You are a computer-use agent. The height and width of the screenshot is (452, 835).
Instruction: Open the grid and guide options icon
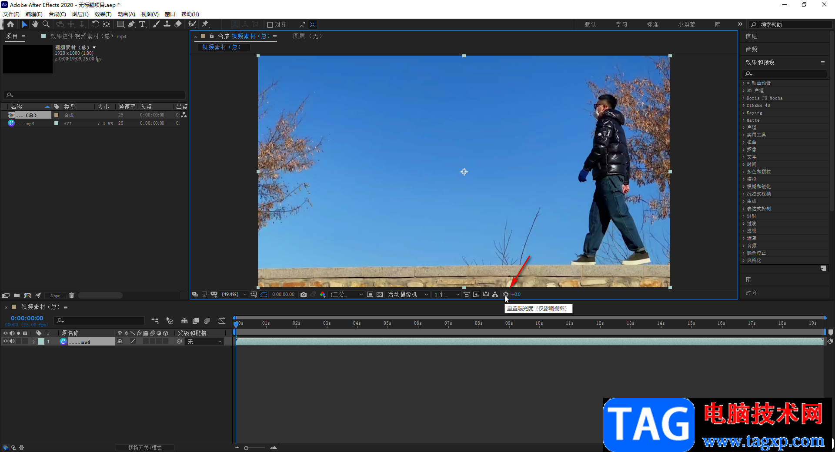pyautogui.click(x=254, y=294)
